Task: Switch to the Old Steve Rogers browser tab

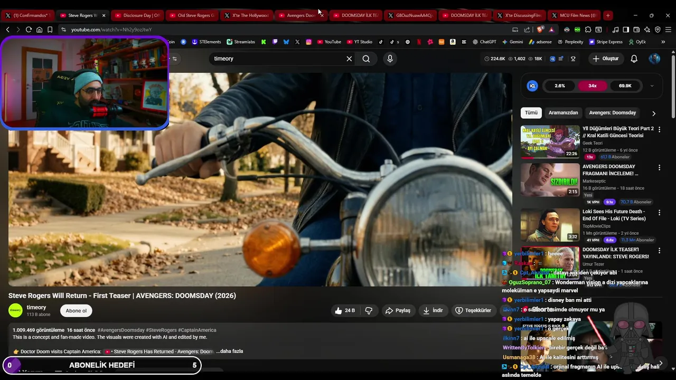Action: [192, 15]
